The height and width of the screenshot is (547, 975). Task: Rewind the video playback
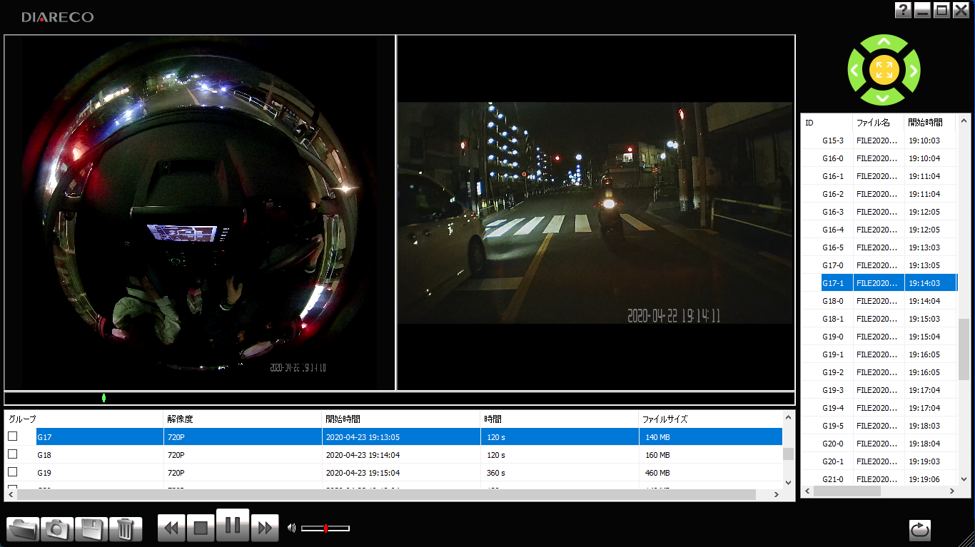pyautogui.click(x=171, y=528)
